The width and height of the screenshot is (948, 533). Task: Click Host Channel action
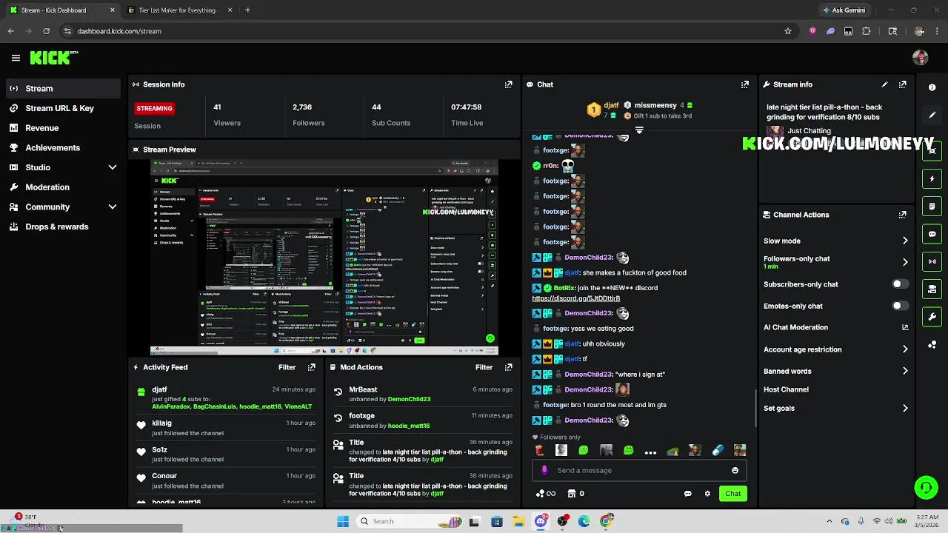pos(786,389)
